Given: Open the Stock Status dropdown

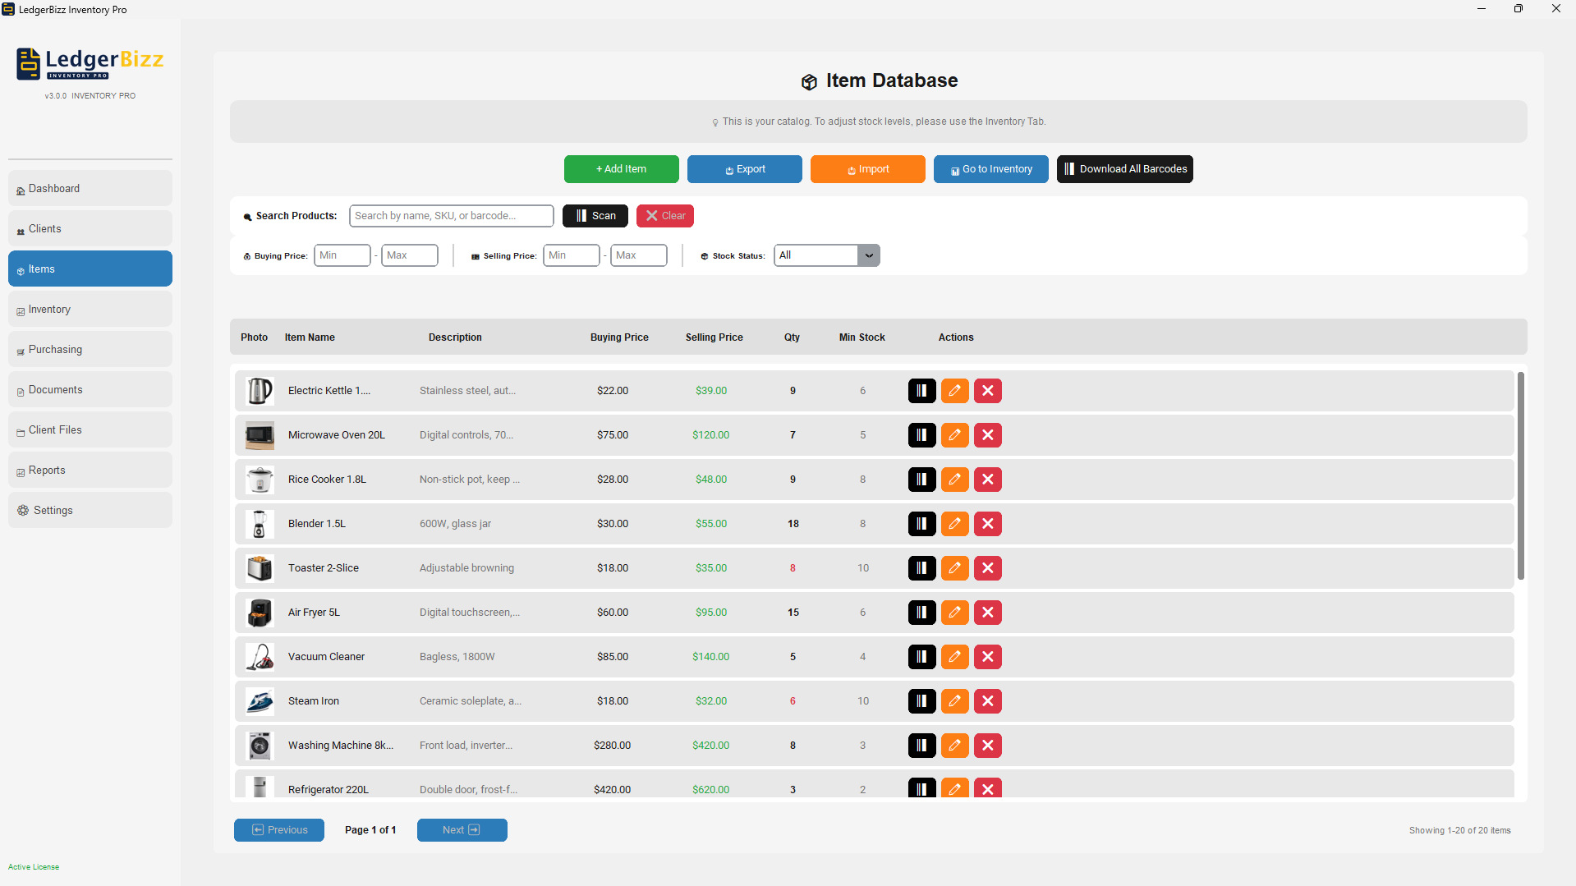Looking at the screenshot, I should tap(826, 255).
